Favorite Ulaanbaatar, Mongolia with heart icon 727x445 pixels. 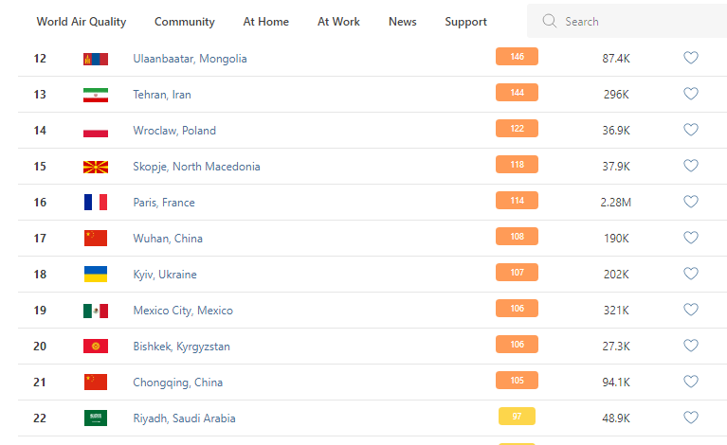(x=691, y=58)
